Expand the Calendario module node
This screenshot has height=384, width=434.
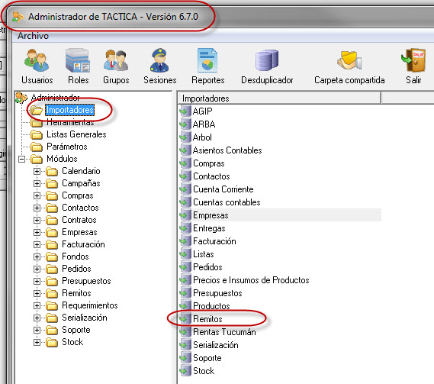point(37,171)
